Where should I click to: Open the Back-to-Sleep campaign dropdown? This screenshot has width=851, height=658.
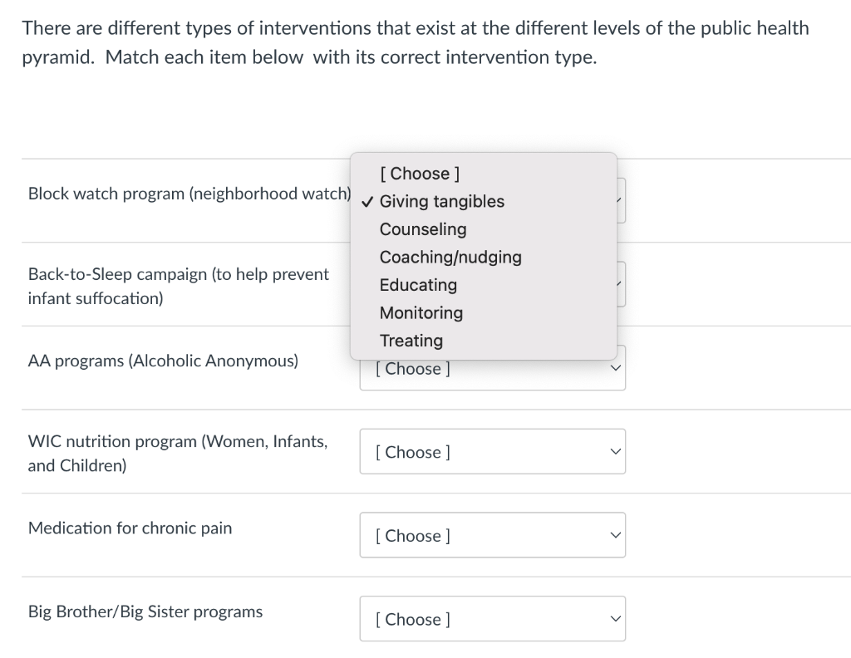(x=619, y=283)
